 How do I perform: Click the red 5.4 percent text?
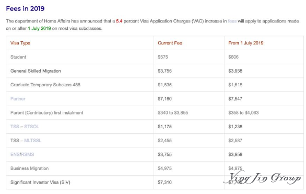pos(119,21)
